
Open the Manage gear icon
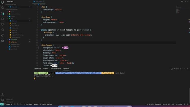coord(3,100)
